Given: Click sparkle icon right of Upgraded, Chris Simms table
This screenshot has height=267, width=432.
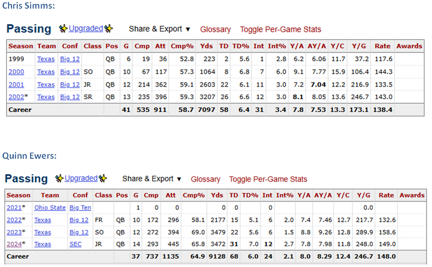Looking at the screenshot, I should tap(108, 29).
